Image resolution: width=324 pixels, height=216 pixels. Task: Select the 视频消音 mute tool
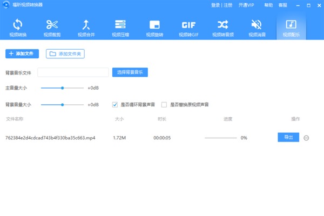click(x=256, y=28)
